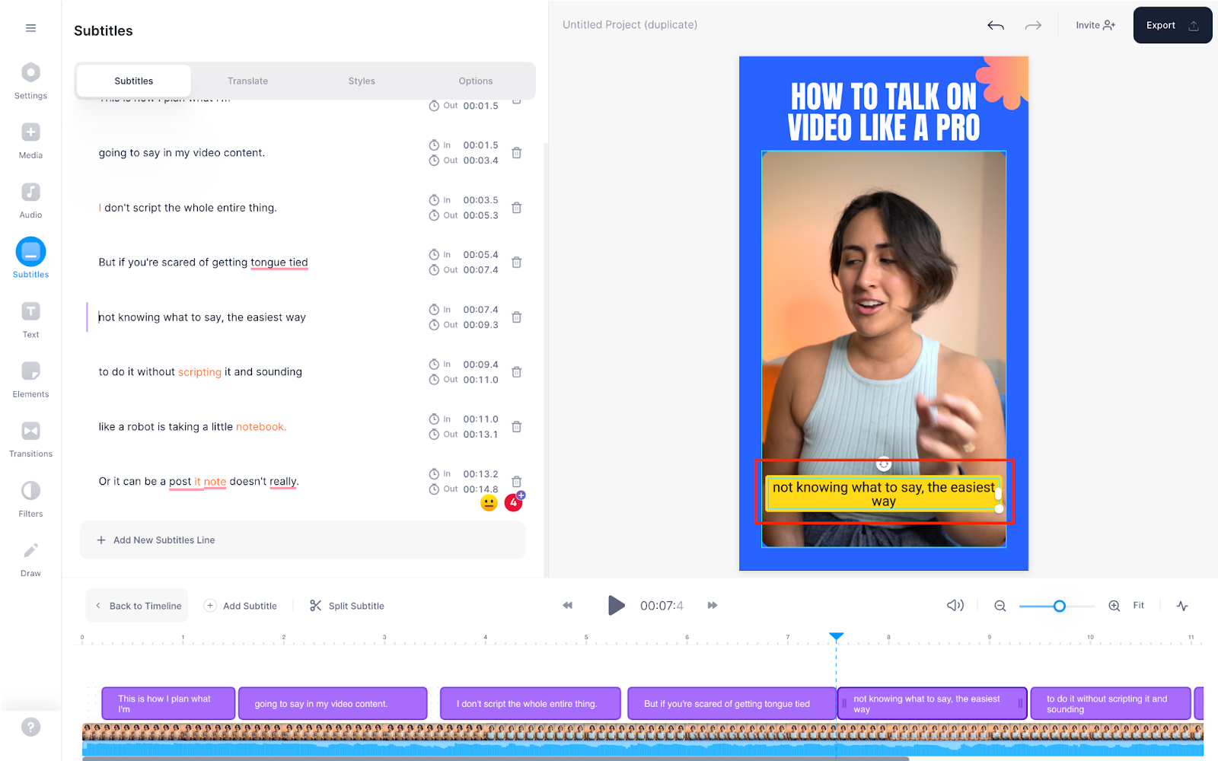Skip backward with the rewind button

[567, 606]
